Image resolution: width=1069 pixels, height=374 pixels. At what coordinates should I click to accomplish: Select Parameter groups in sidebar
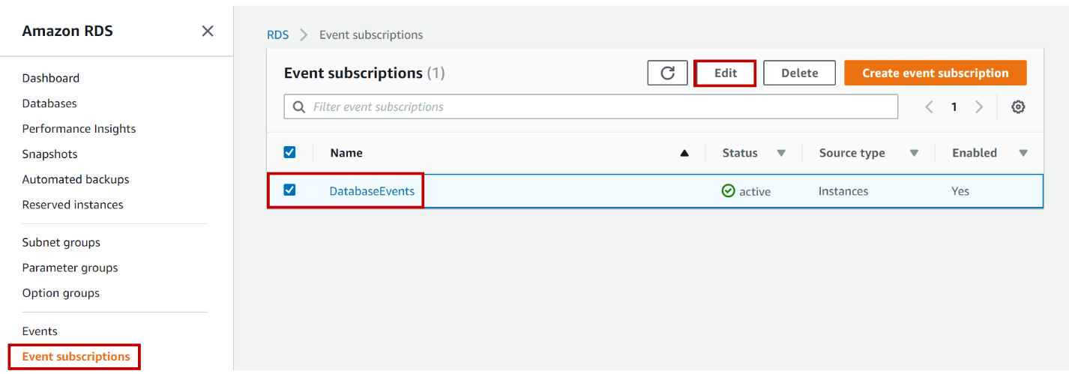[70, 268]
